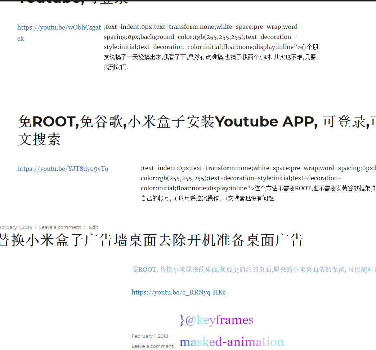Click Edit next to Leave a comment
Image resolution: width=376 pixels, height=350 pixels.
[x=94, y=227]
